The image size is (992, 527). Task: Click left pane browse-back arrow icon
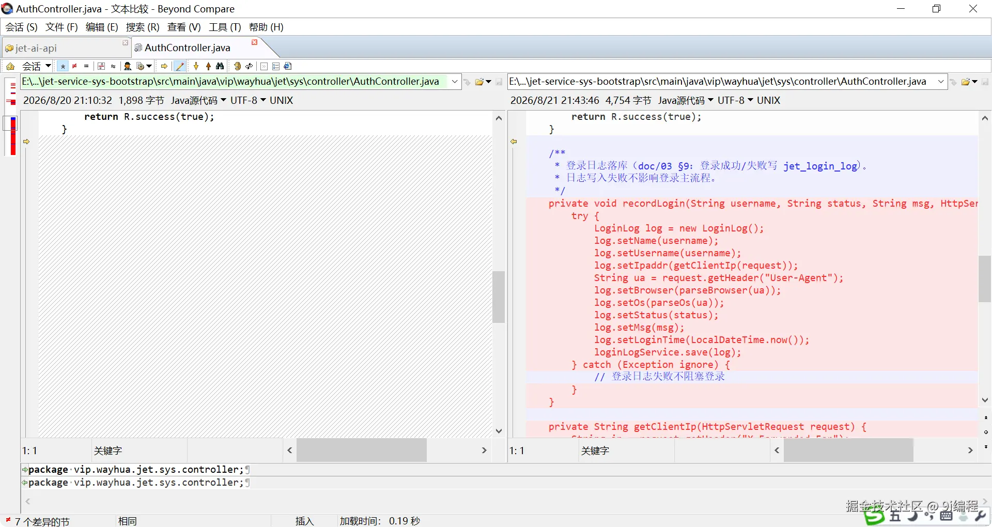(467, 82)
